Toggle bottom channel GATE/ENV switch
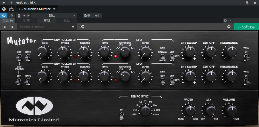Screen dimensions: 259x127 (x=28, y=80)
